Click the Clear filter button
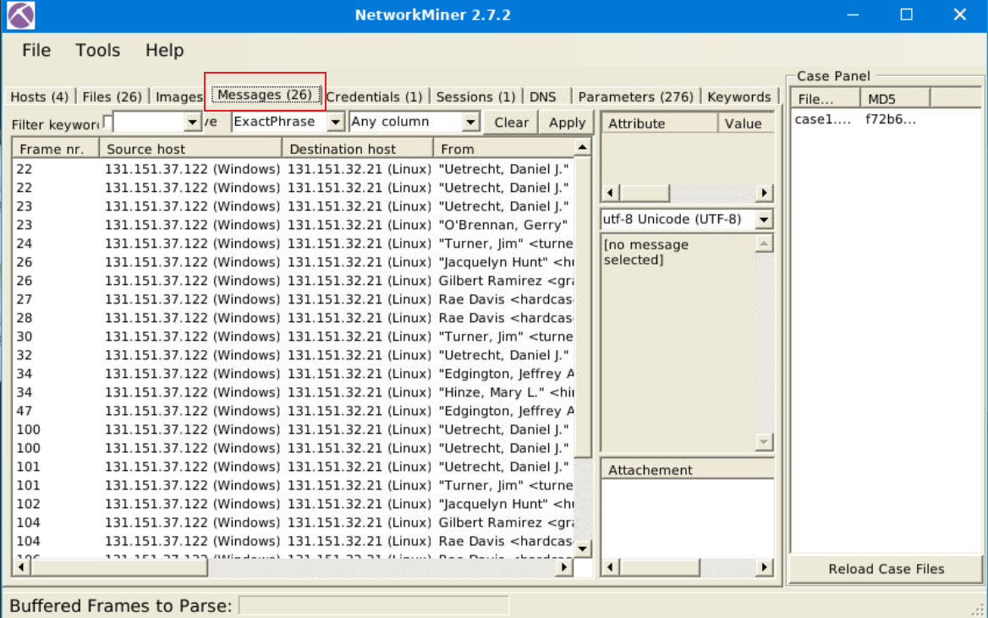 (511, 123)
